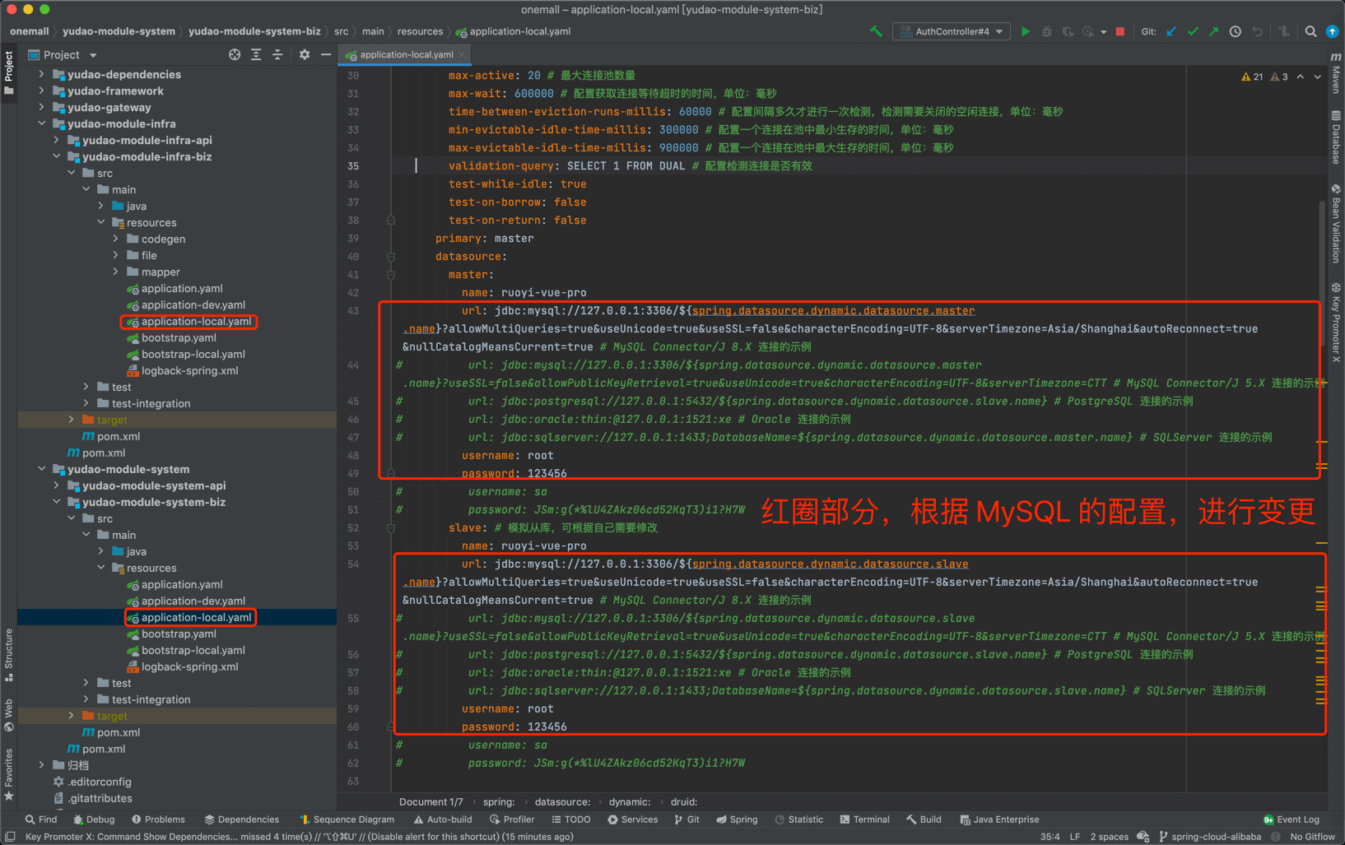Collapse the yudao-module-system folder
Image resolution: width=1345 pixels, height=845 pixels.
[x=41, y=469]
